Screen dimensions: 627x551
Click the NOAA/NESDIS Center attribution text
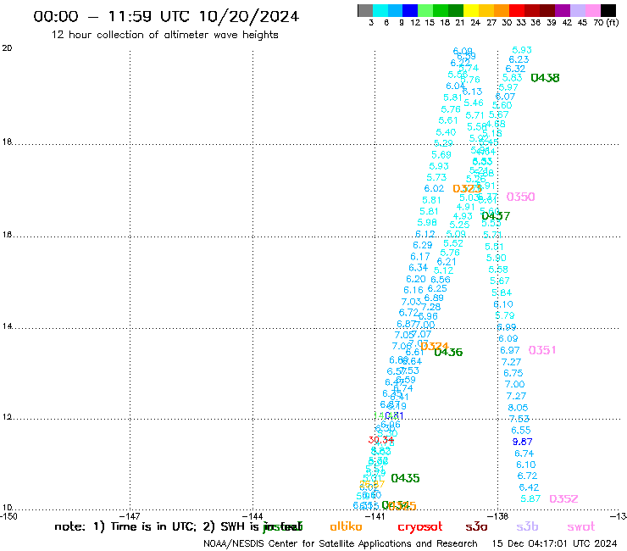tap(341, 544)
